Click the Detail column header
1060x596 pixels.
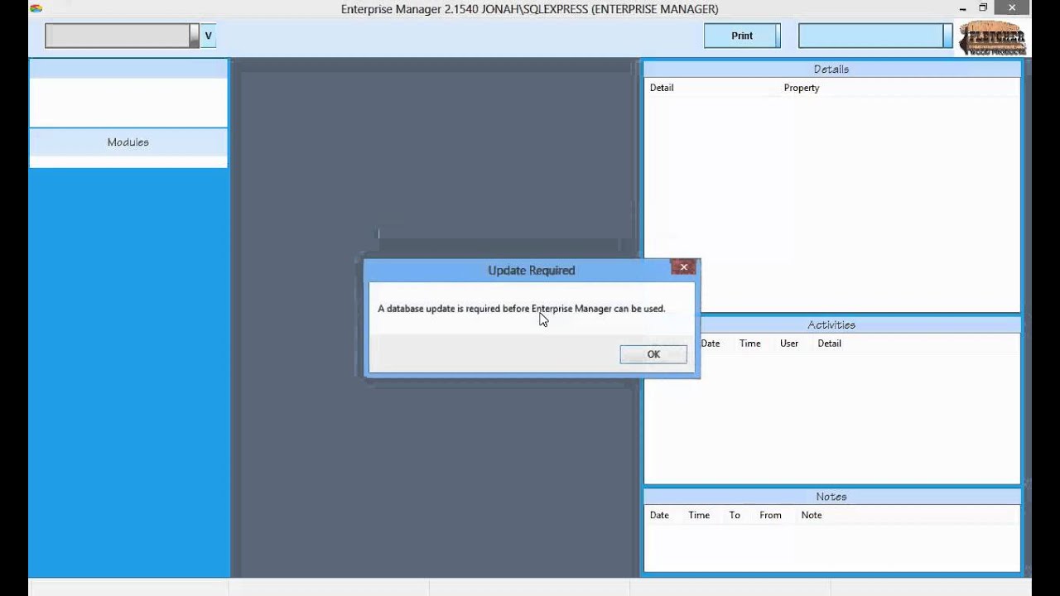662,88
